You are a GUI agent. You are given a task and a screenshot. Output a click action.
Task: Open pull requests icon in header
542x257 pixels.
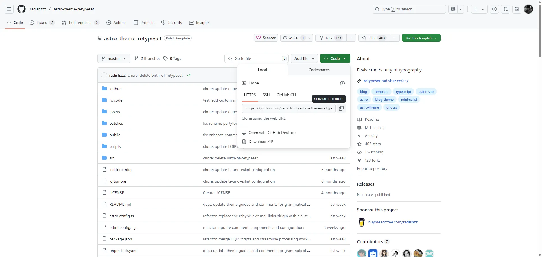pos(506,9)
